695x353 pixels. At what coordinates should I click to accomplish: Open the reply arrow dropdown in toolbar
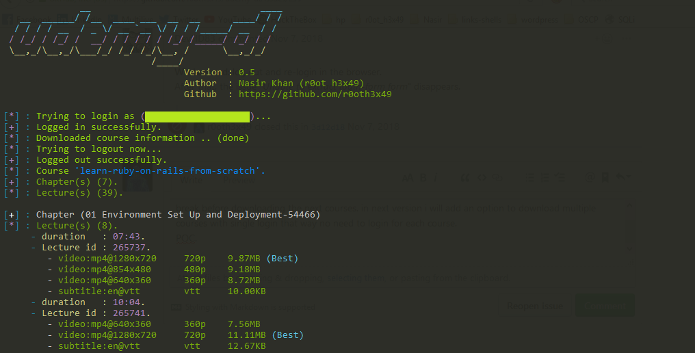[622, 178]
